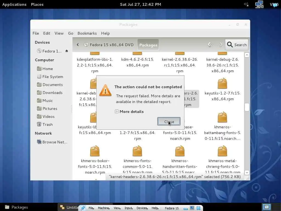Click the scroll down arrow of the file list
Image resolution: width=281 pixels, height=211 pixels.
click(247, 173)
